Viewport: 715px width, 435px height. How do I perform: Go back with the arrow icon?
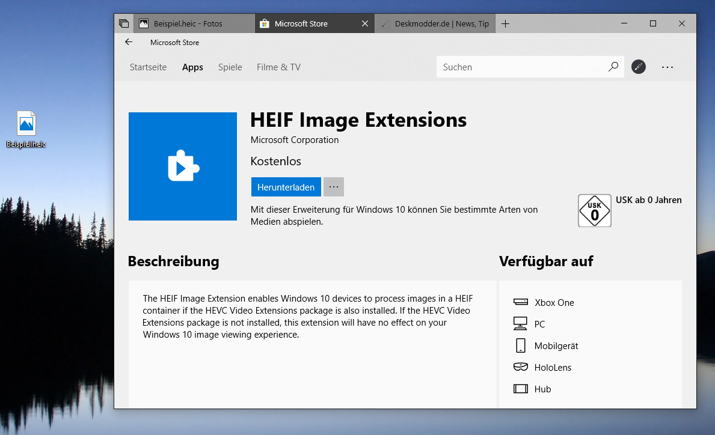coord(129,42)
